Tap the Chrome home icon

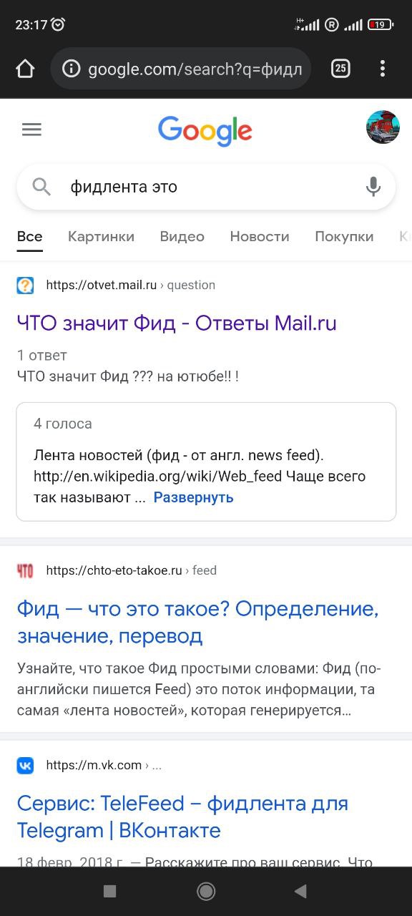25,69
